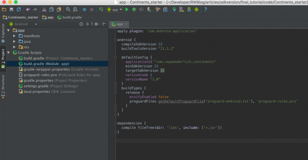This screenshot has width=308, height=160.
Task: Click the Attach debugger to process icon
Action: 149,9
